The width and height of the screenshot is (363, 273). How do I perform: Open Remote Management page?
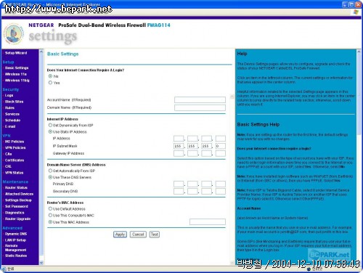point(16,248)
